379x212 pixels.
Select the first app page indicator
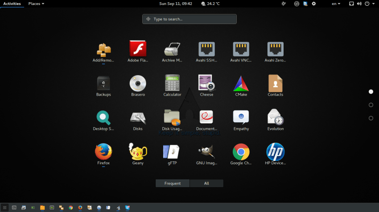pos(371,92)
